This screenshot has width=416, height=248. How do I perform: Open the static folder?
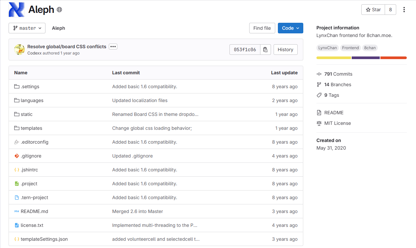tap(27, 114)
